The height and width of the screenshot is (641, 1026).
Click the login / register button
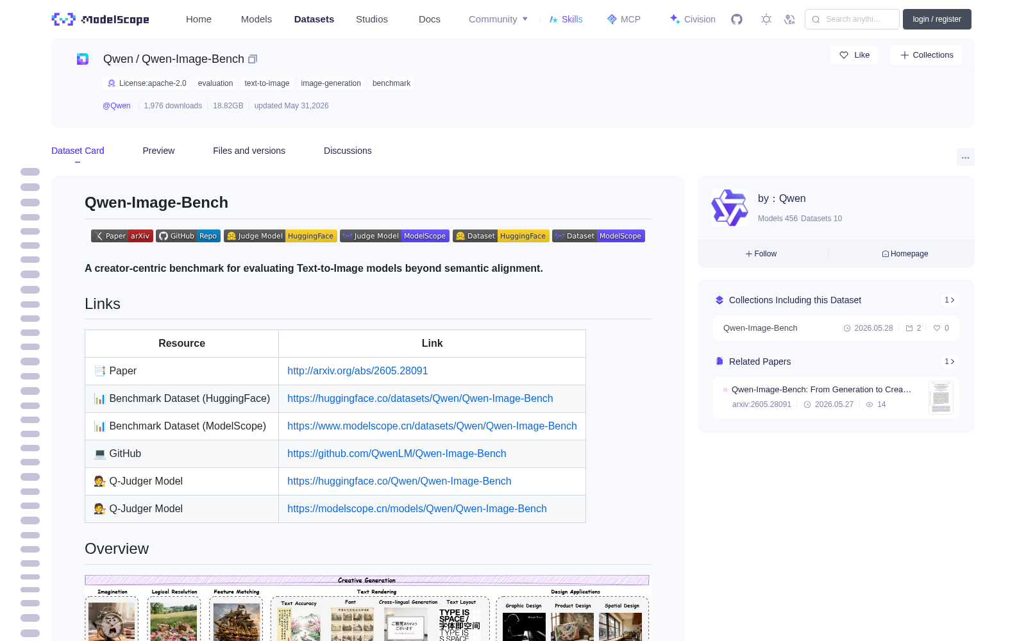point(937,19)
